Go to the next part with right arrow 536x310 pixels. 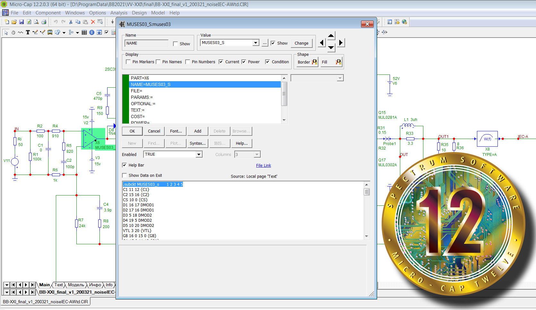tap(341, 43)
